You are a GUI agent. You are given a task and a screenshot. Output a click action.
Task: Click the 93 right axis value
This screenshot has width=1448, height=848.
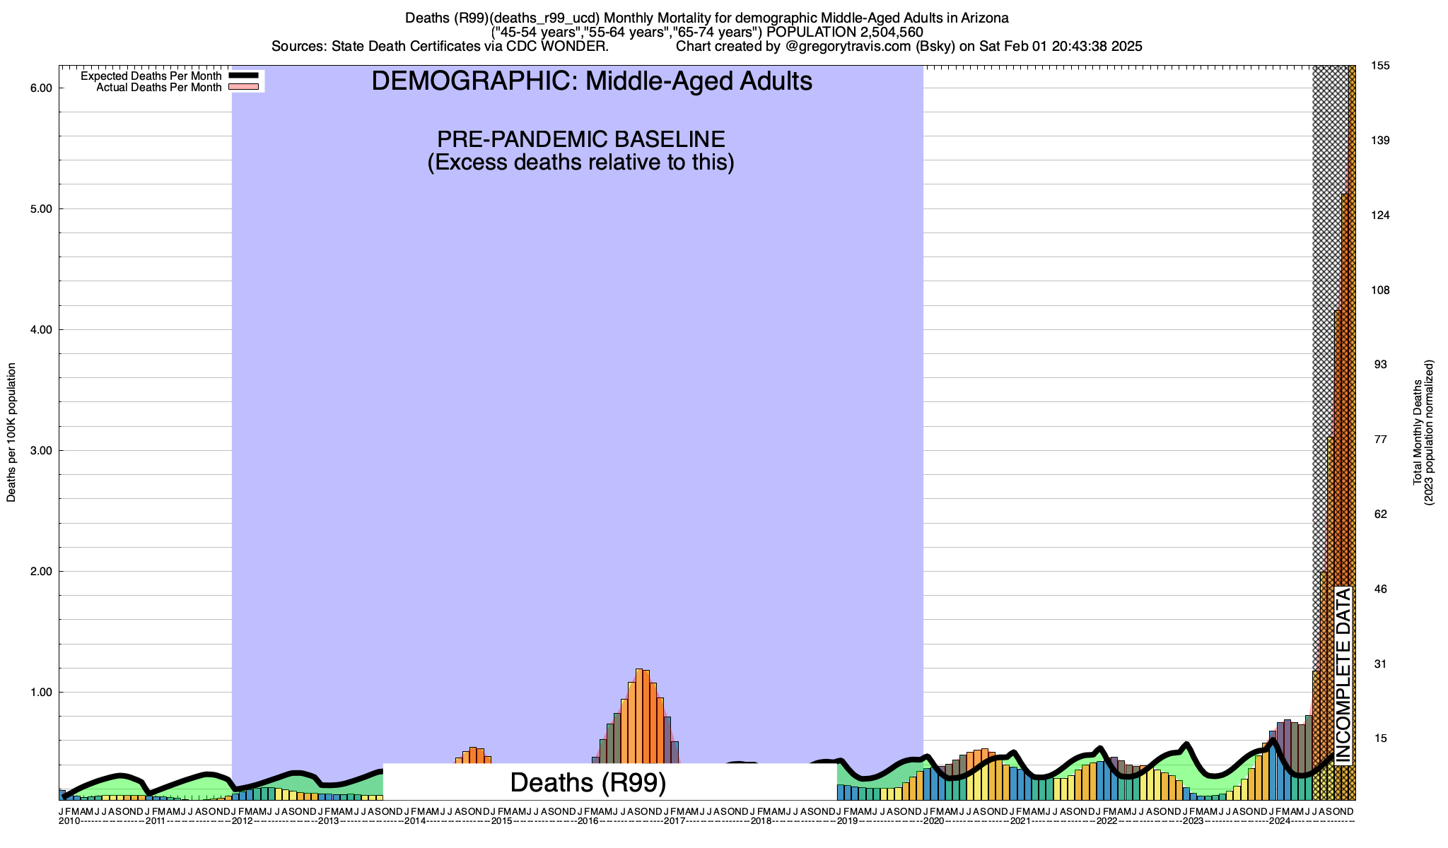(1381, 365)
